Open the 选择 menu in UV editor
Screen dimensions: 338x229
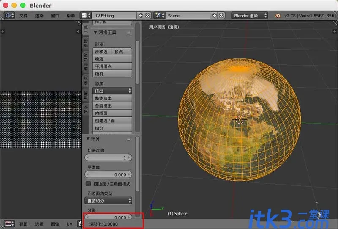39,224
